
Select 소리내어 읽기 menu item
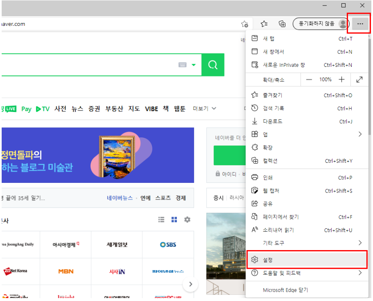(306, 230)
